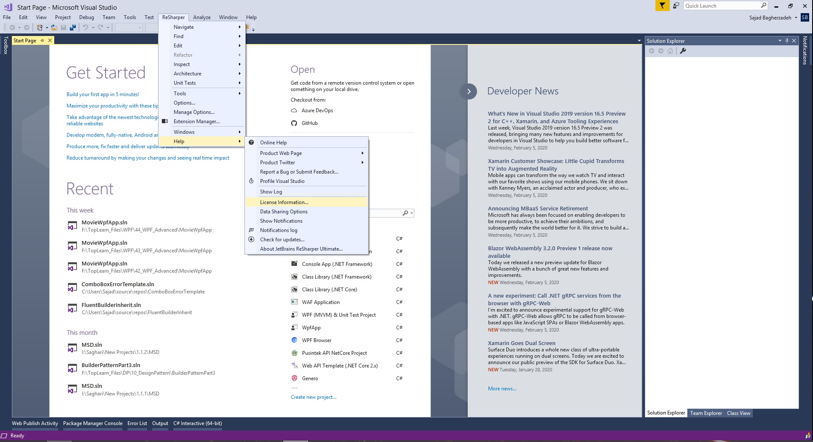Open the Debug menu
This screenshot has height=442, width=813.
coord(86,17)
